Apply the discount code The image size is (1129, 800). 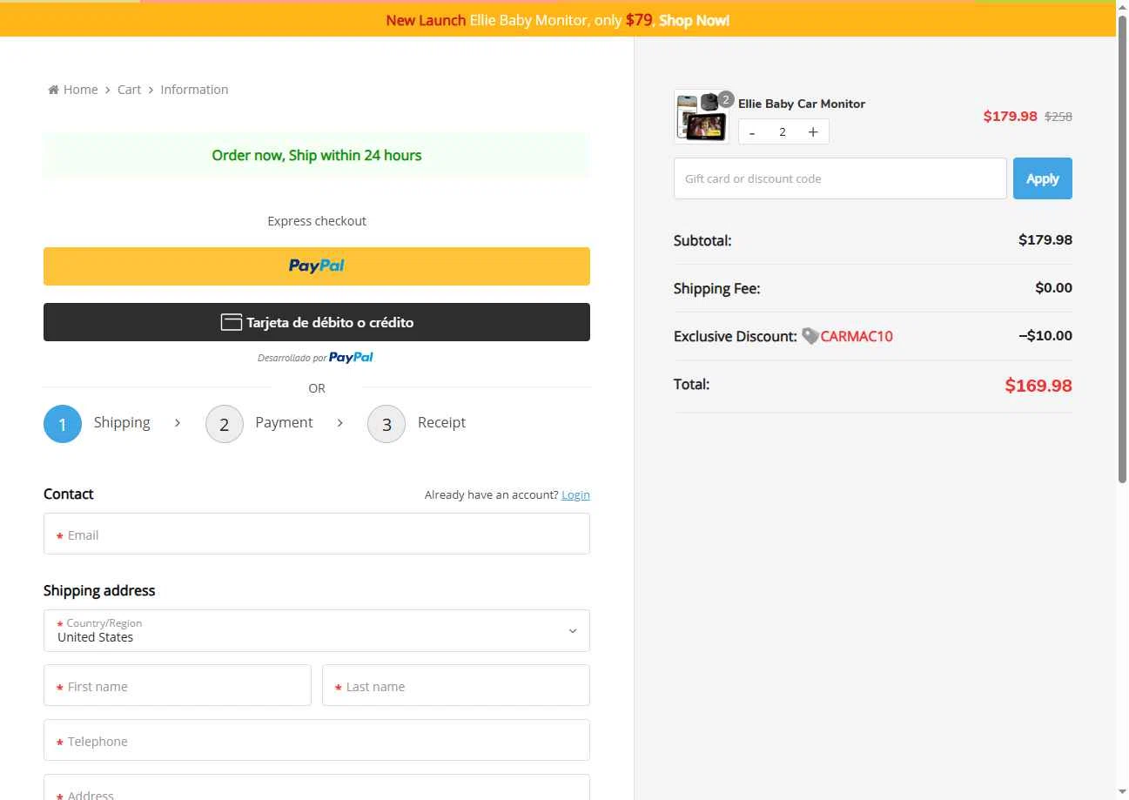click(1043, 178)
